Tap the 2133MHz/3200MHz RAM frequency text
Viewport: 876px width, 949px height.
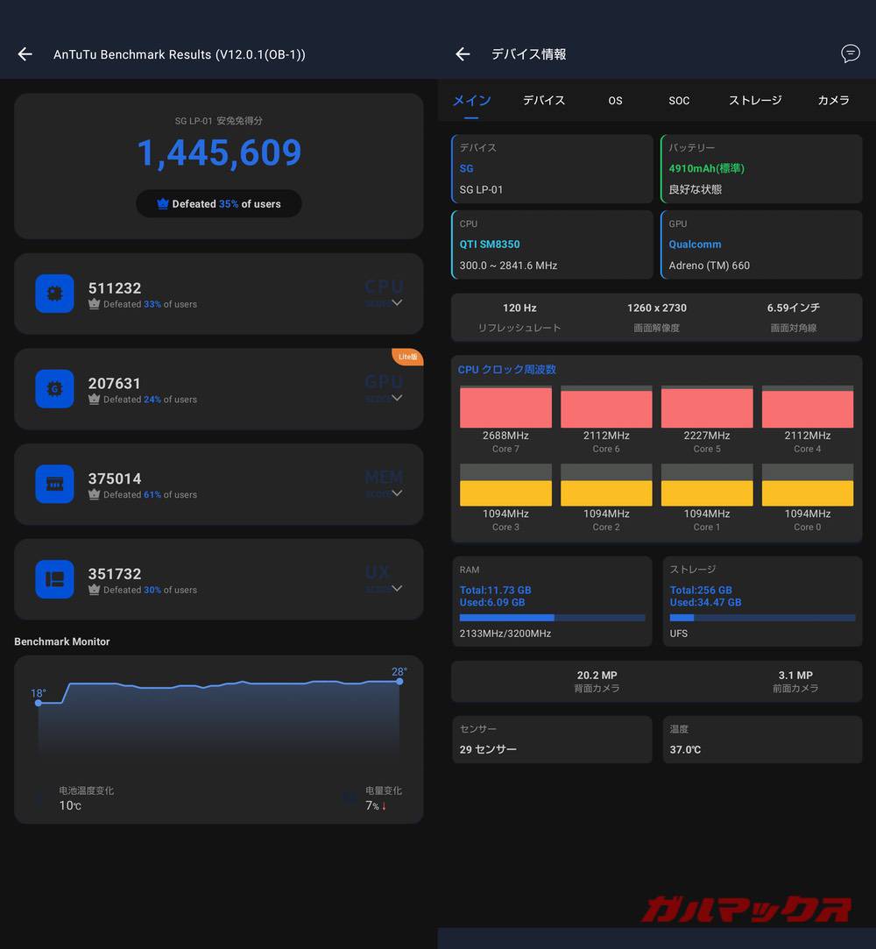[505, 634]
